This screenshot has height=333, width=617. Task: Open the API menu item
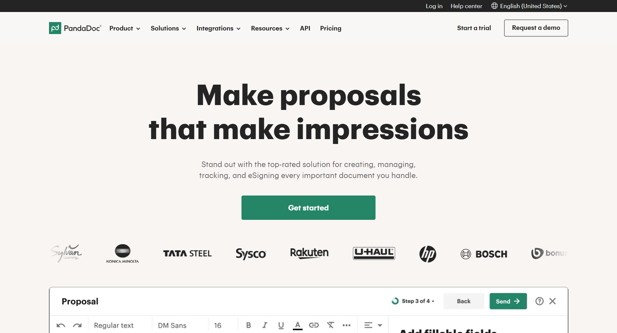point(305,28)
